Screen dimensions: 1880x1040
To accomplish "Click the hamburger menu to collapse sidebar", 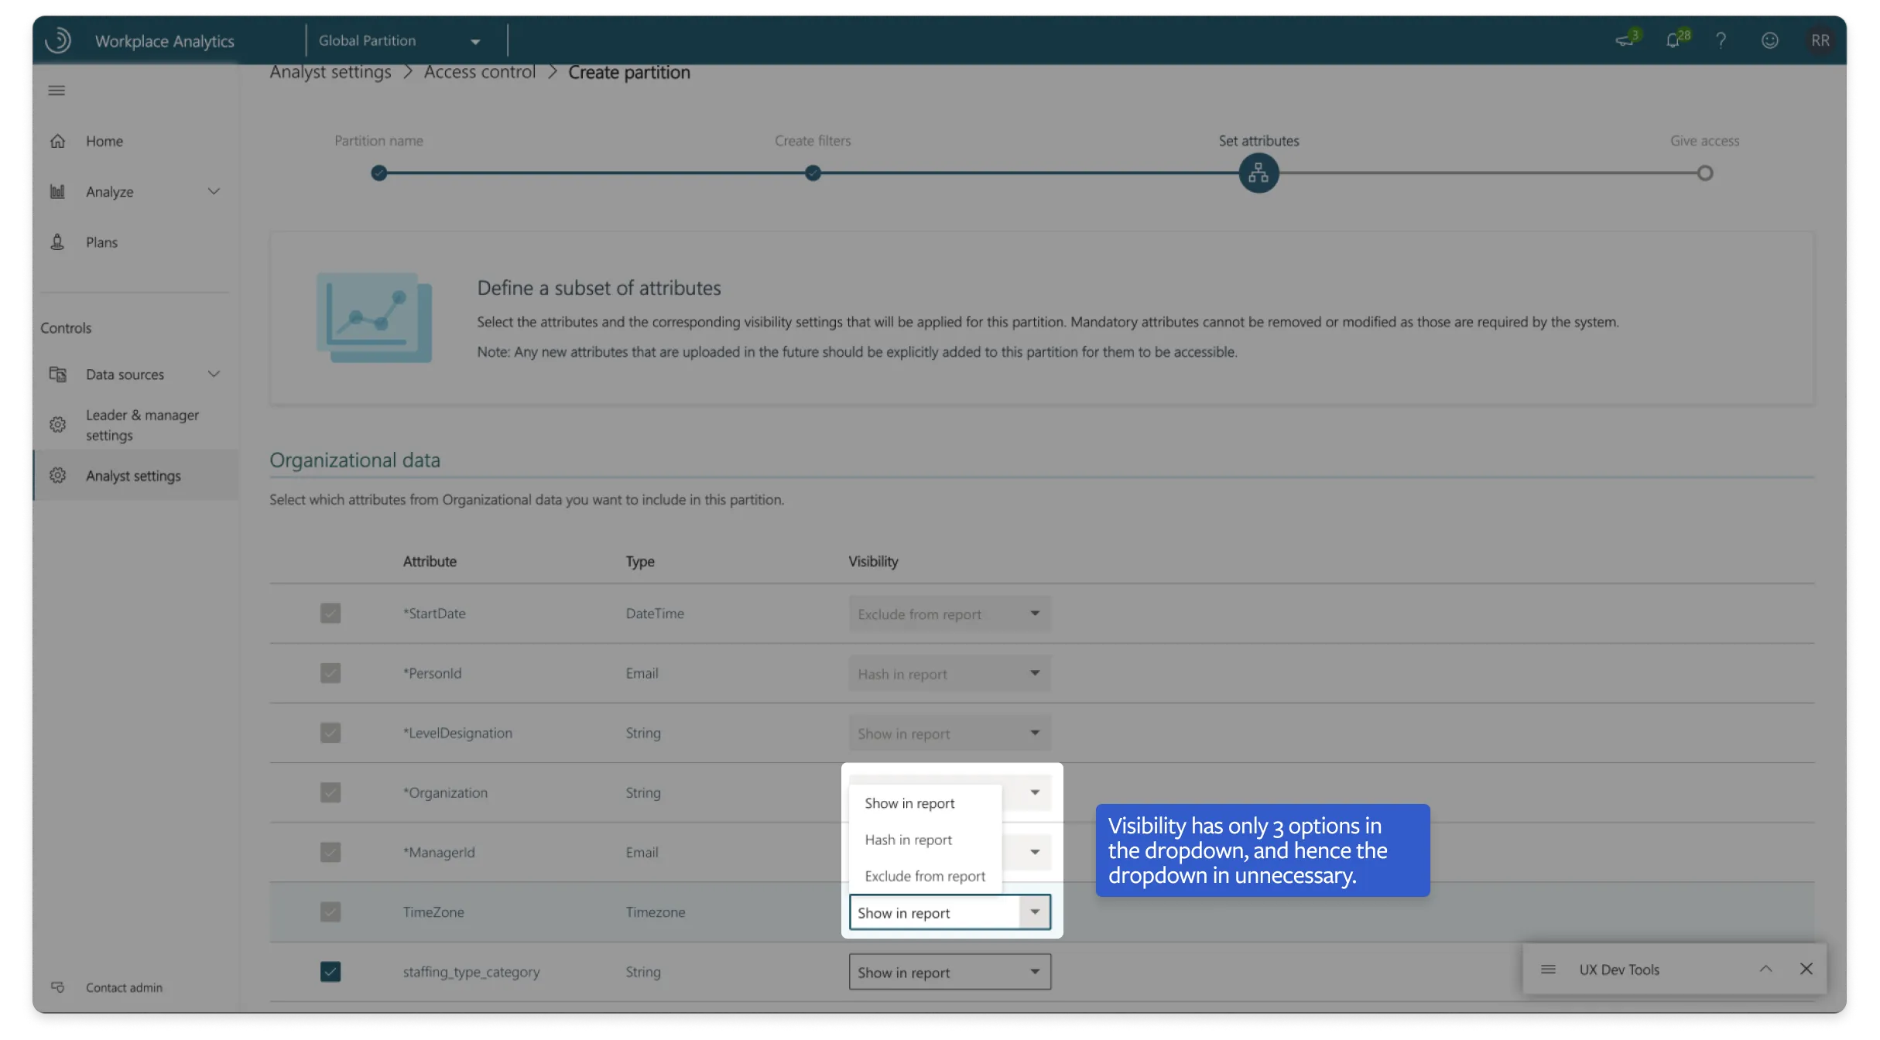I will (x=56, y=91).
